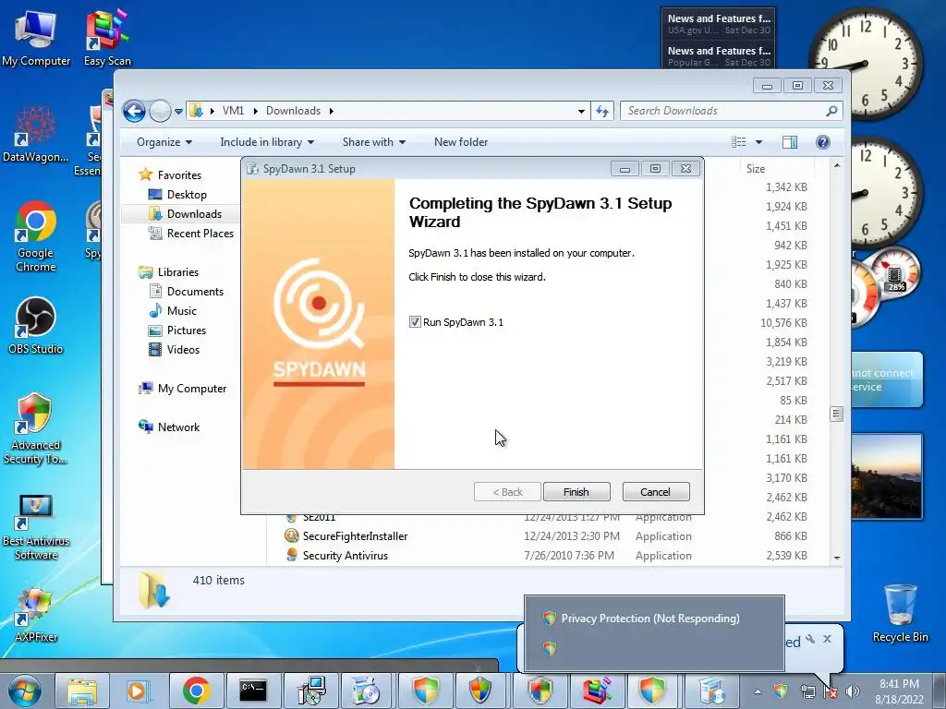Open My Computer desktop icon

click(36, 39)
